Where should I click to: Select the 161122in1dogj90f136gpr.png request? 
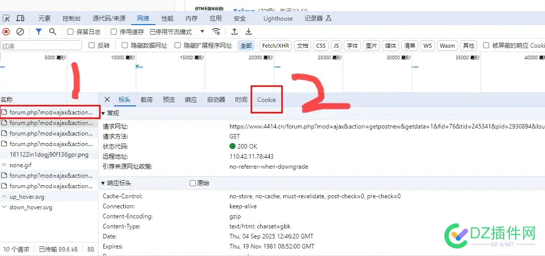(49, 155)
